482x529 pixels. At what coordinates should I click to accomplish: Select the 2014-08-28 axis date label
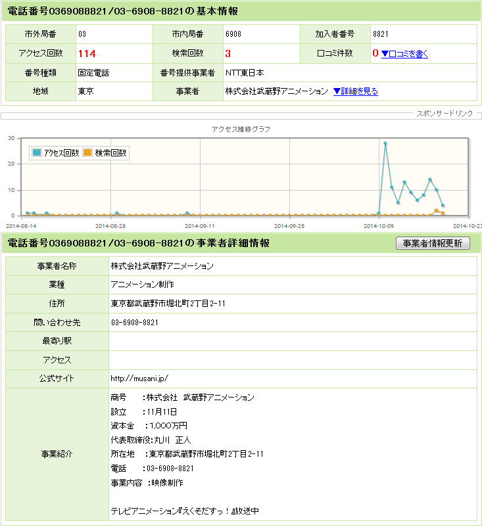click(110, 226)
